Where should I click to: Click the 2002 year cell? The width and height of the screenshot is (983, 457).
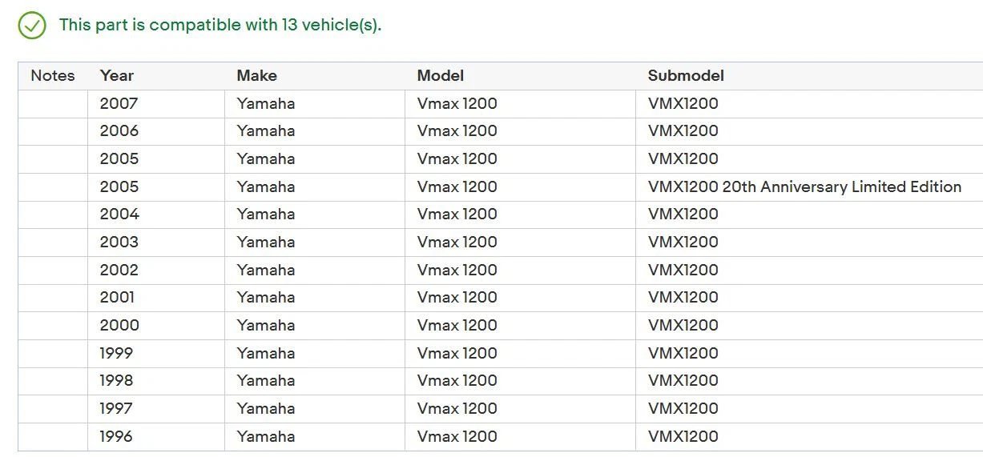point(119,270)
